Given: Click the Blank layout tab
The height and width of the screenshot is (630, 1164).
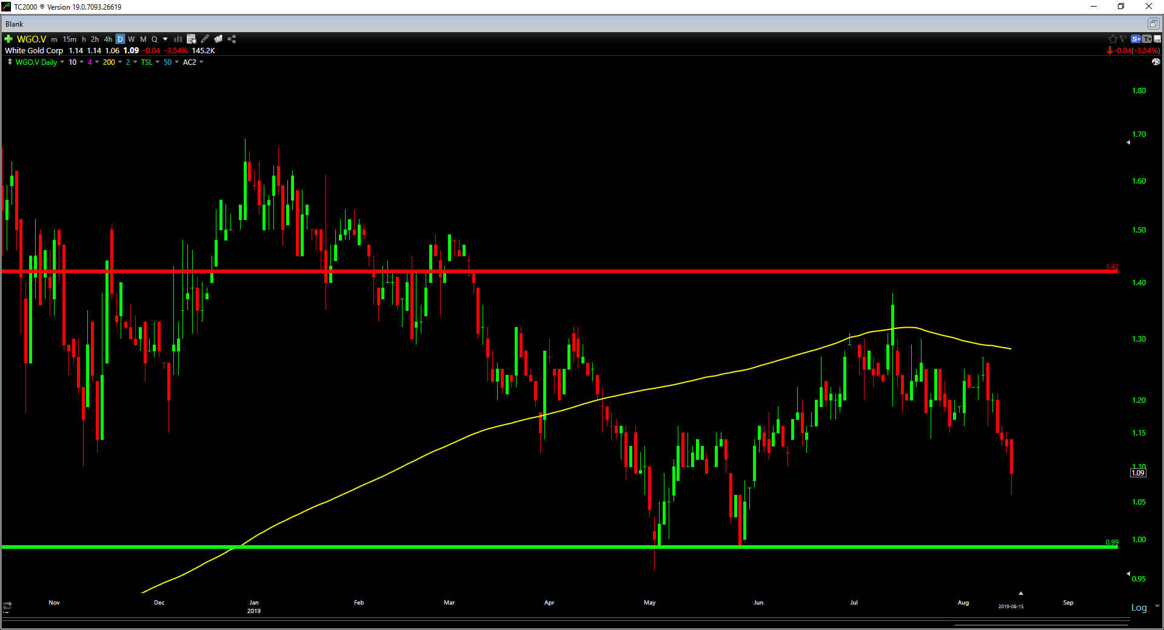Looking at the screenshot, I should [x=15, y=24].
